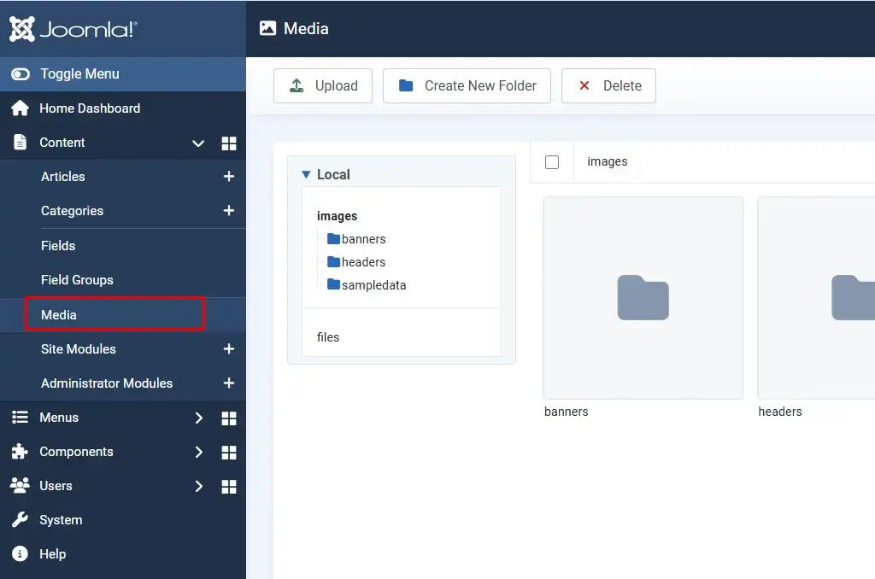Click the Home Dashboard house icon
The height and width of the screenshot is (579, 875).
tap(21, 108)
